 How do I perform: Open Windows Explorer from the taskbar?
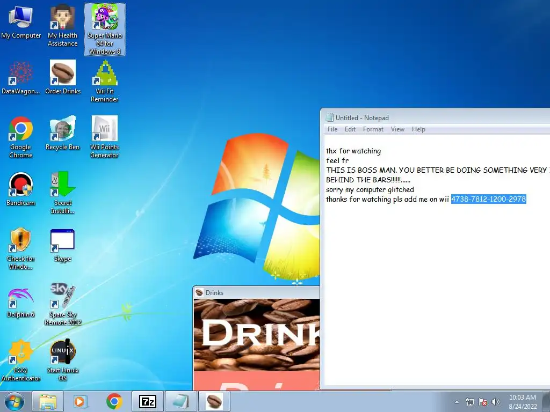point(48,401)
